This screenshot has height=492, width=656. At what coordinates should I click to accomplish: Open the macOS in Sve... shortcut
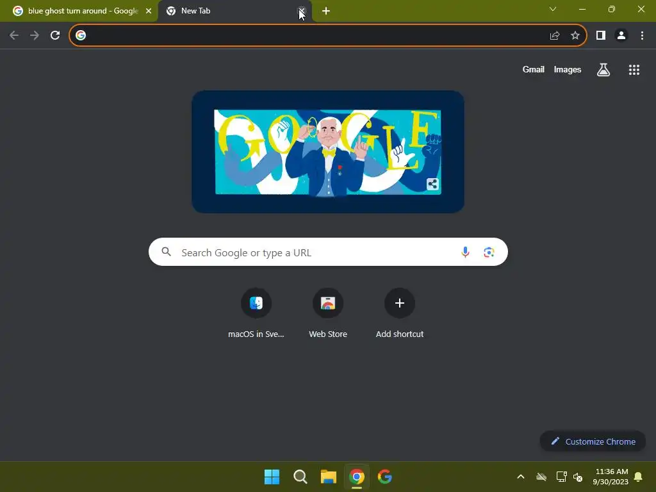256,313
